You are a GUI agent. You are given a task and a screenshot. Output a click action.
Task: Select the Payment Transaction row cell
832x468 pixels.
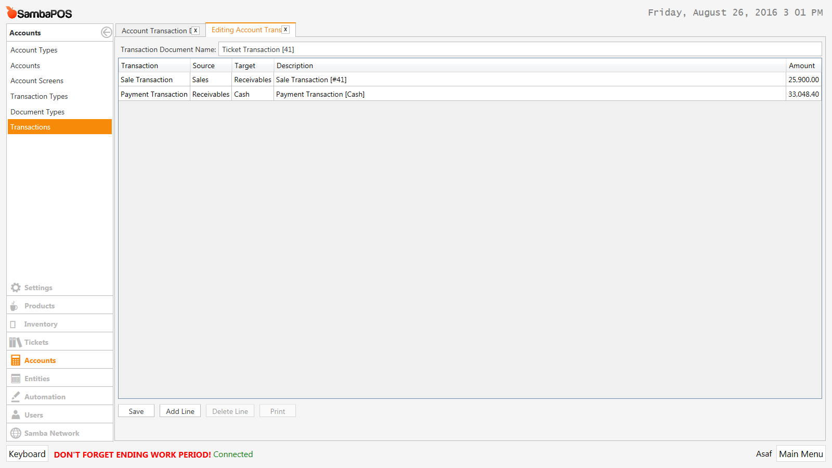coord(154,94)
